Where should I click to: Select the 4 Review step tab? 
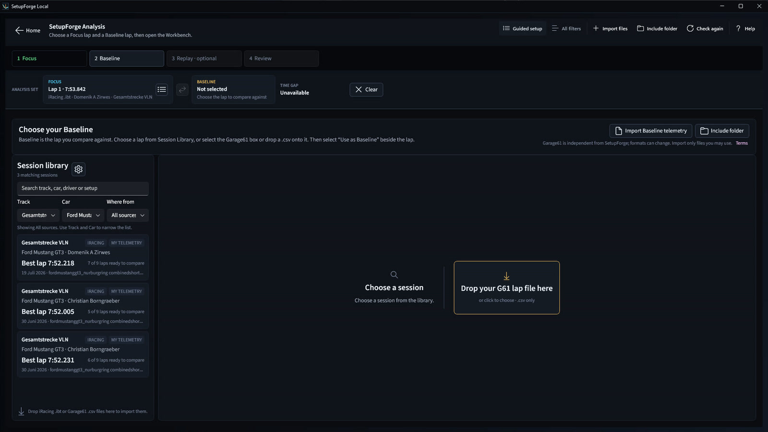point(281,59)
